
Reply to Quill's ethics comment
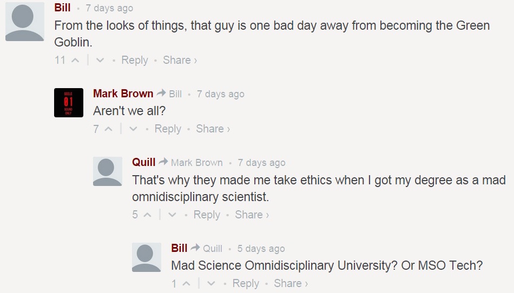point(207,215)
